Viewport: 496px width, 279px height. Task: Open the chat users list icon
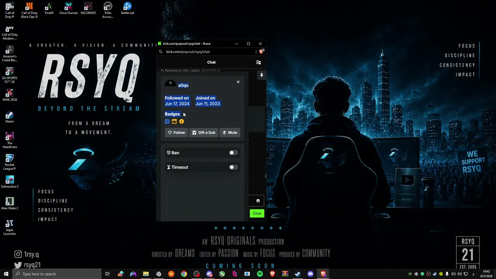(x=258, y=62)
